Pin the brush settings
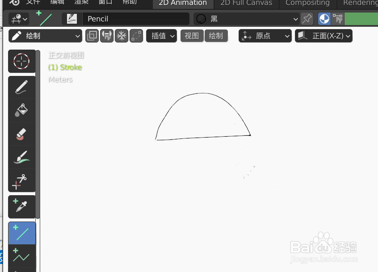 click(x=307, y=19)
